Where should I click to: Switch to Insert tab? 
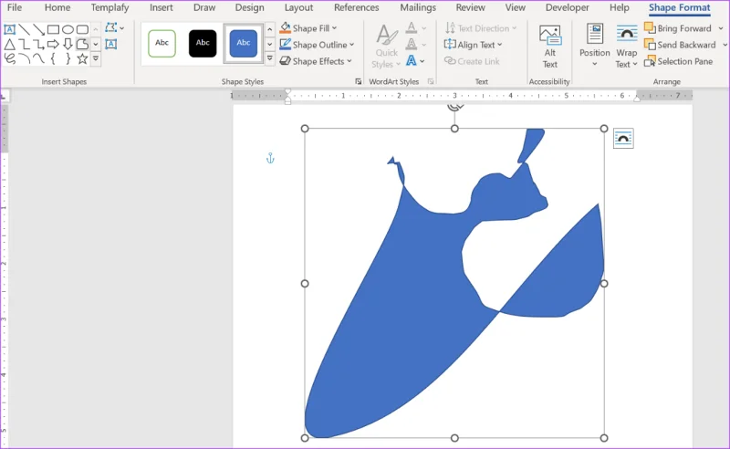click(162, 7)
